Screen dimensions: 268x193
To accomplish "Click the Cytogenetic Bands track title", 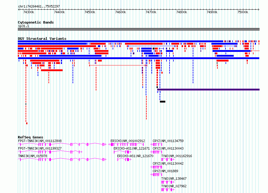I will point(36,22).
